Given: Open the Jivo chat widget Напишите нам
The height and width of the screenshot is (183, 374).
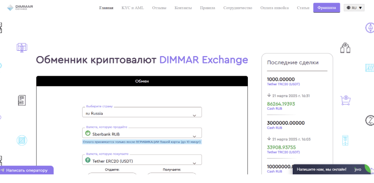Looking at the screenshot, I should (x=331, y=169).
